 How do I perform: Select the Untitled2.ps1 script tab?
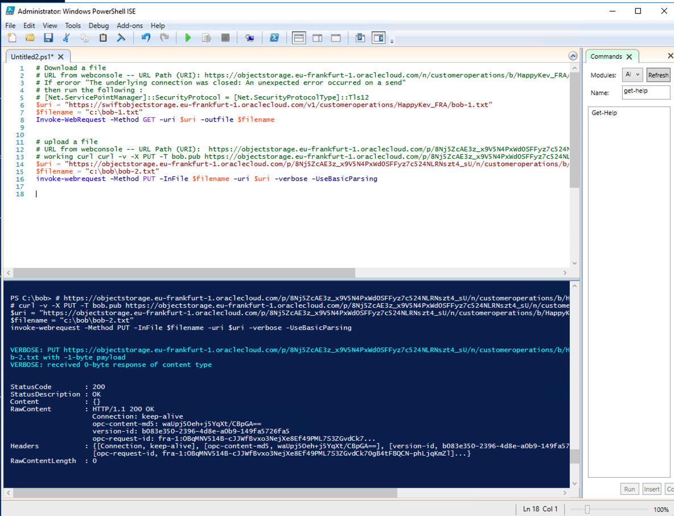(32, 57)
